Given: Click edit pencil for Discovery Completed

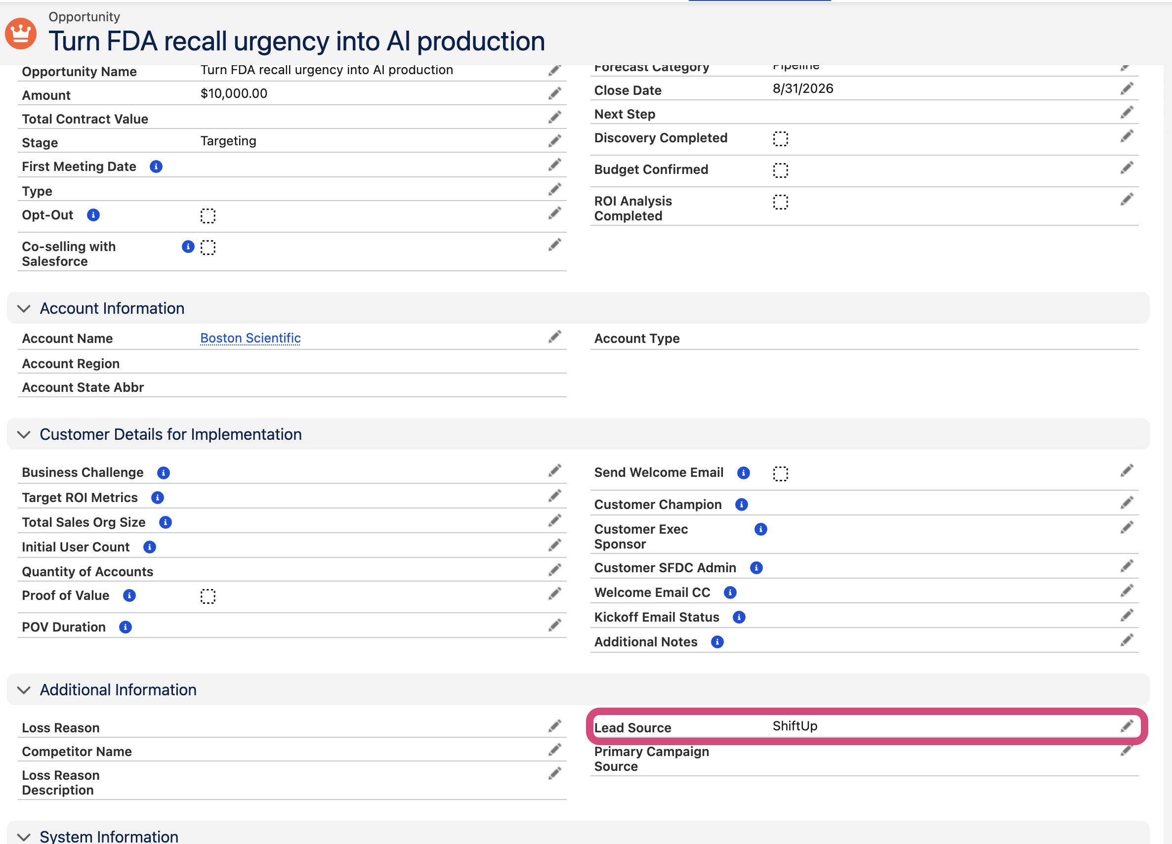Looking at the screenshot, I should point(1127,136).
